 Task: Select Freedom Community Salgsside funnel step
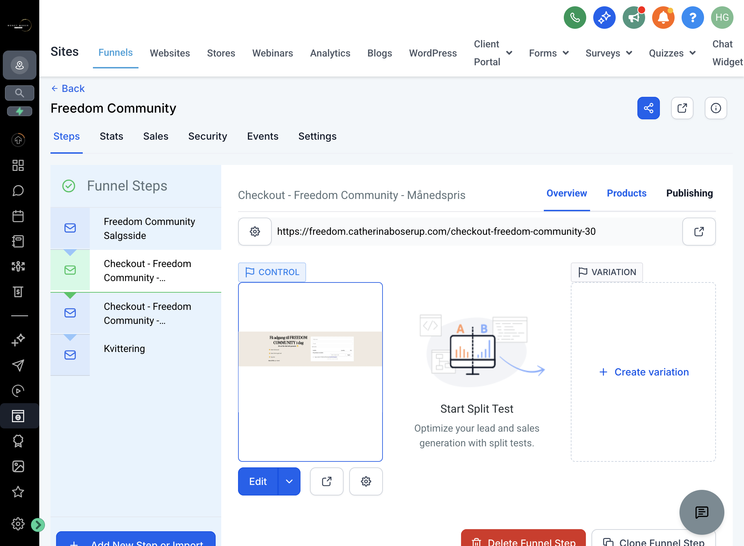[x=136, y=228]
